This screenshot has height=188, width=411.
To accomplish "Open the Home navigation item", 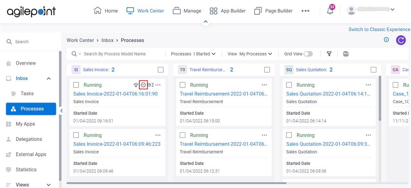I will tap(106, 11).
